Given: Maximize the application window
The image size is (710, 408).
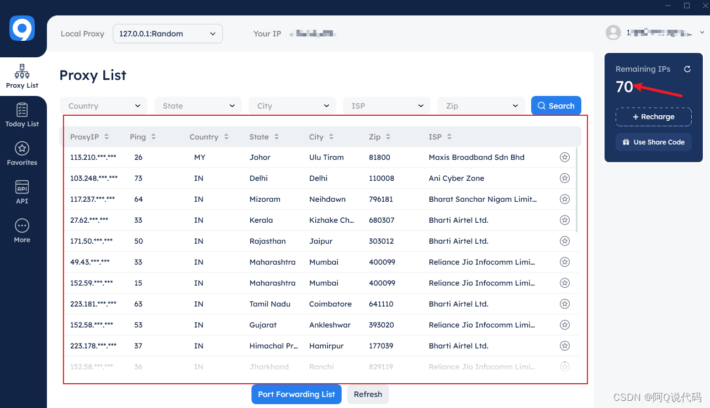Looking at the screenshot, I should point(687,6).
